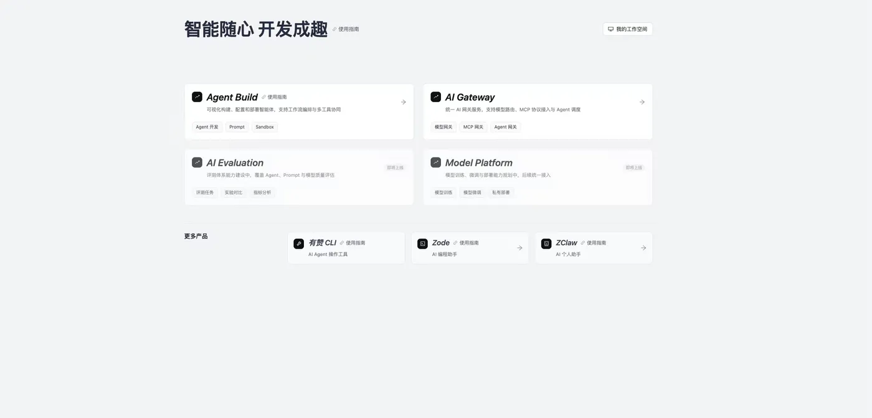Click the Model Platform card icon
Image resolution: width=872 pixels, height=418 pixels.
(435, 162)
